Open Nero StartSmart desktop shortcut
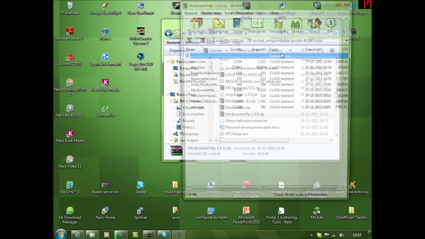 click(x=140, y=9)
